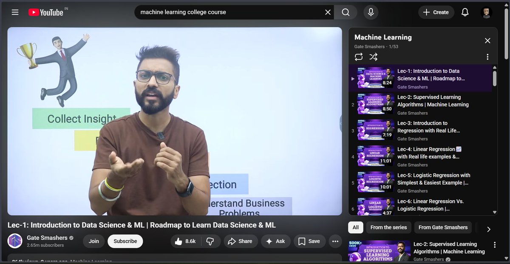Open playlist three-dot options menu
The width and height of the screenshot is (510, 264).
click(x=487, y=57)
